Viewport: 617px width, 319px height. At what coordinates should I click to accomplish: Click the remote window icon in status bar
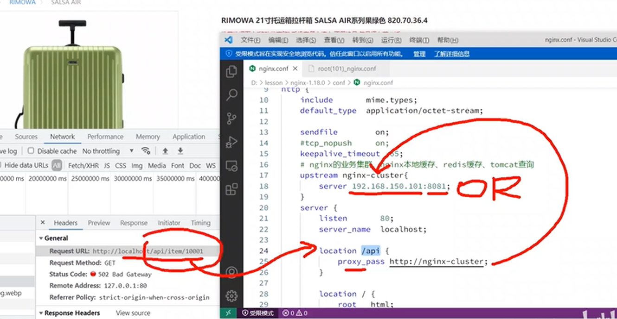pos(228,313)
